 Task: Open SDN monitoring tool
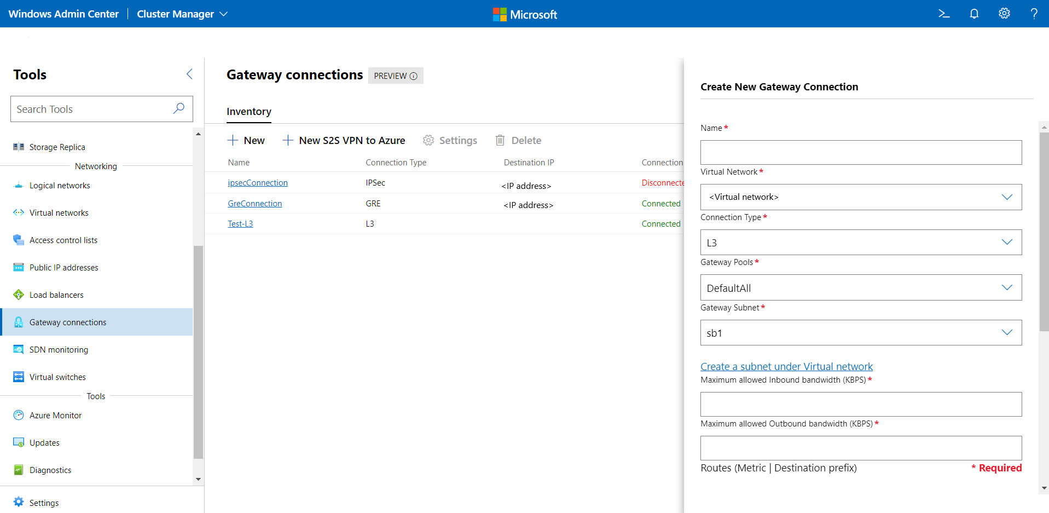[59, 350]
